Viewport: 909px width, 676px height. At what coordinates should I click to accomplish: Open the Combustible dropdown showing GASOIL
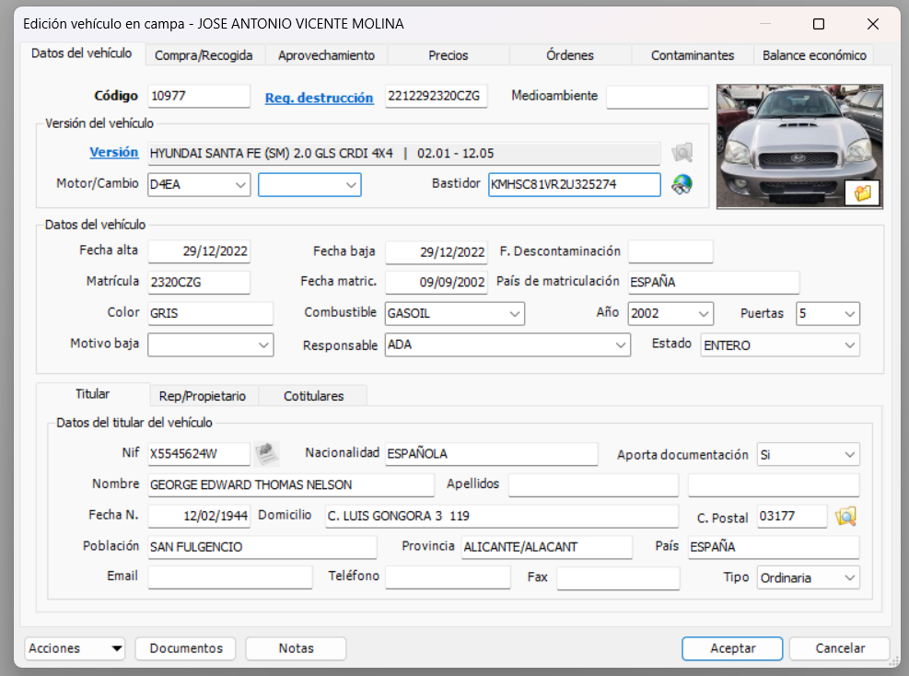click(515, 313)
